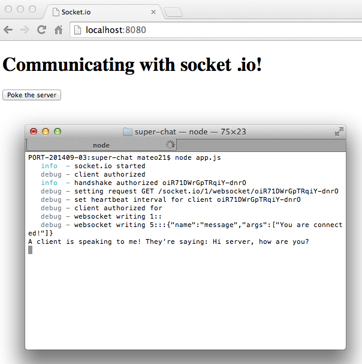The height and width of the screenshot is (364, 362).
Task: Go to the browser Home page
Action: 58,29
